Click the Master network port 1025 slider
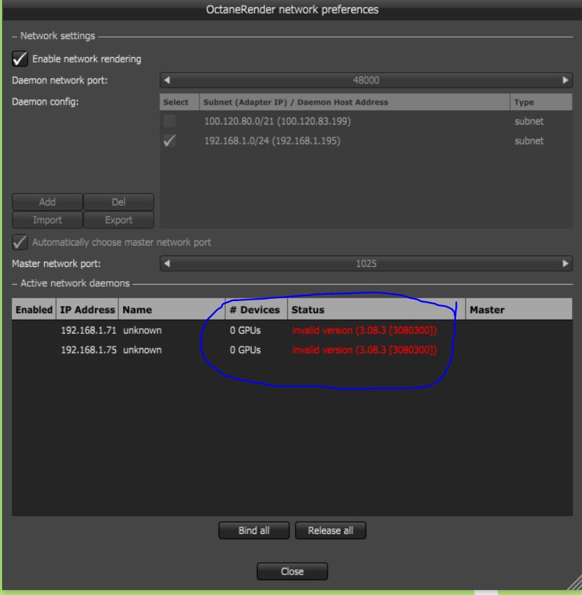Viewport: 582px width, 595px height. [366, 263]
